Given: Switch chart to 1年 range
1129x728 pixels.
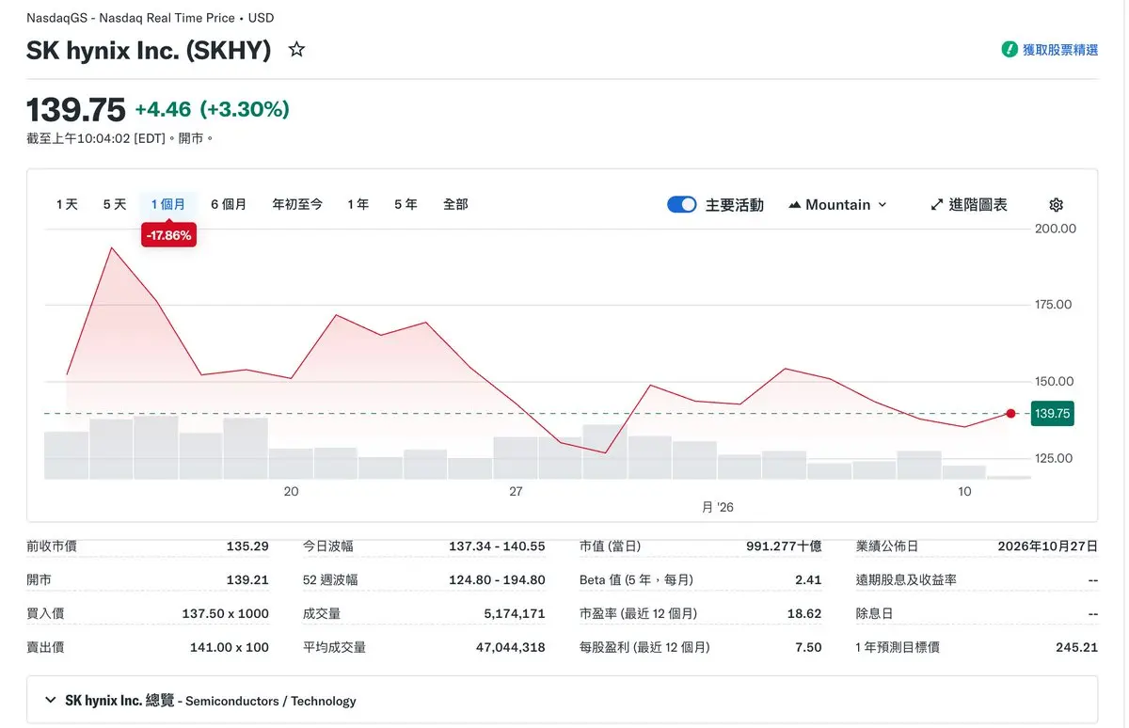Looking at the screenshot, I should [358, 204].
